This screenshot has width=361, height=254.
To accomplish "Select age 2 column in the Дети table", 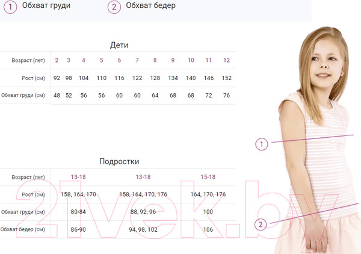I will pos(57,60).
